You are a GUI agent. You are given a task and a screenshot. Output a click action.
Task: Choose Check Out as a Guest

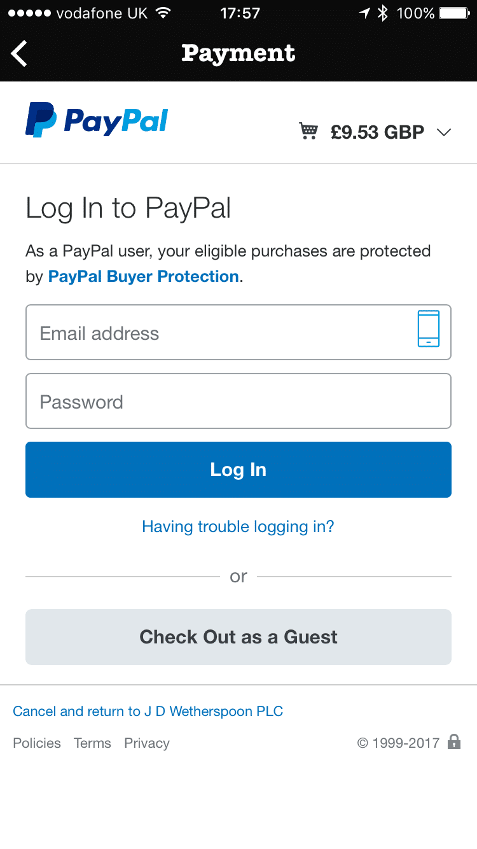[x=238, y=637]
